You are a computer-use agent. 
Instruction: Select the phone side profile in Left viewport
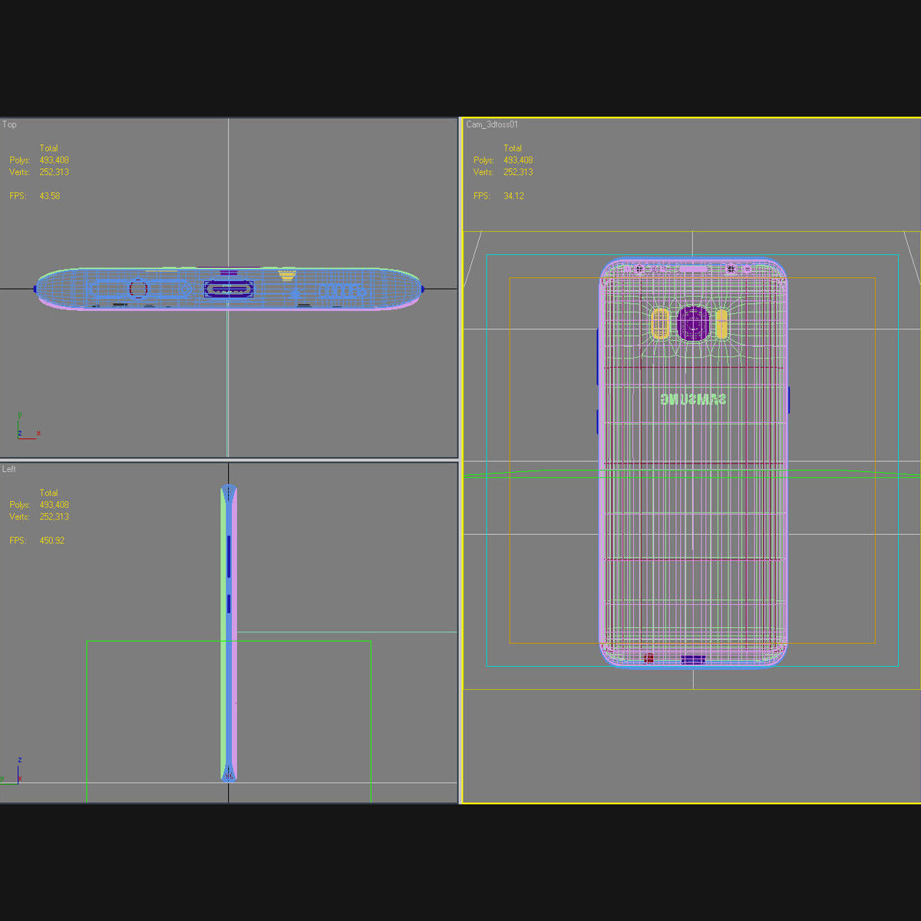229,633
